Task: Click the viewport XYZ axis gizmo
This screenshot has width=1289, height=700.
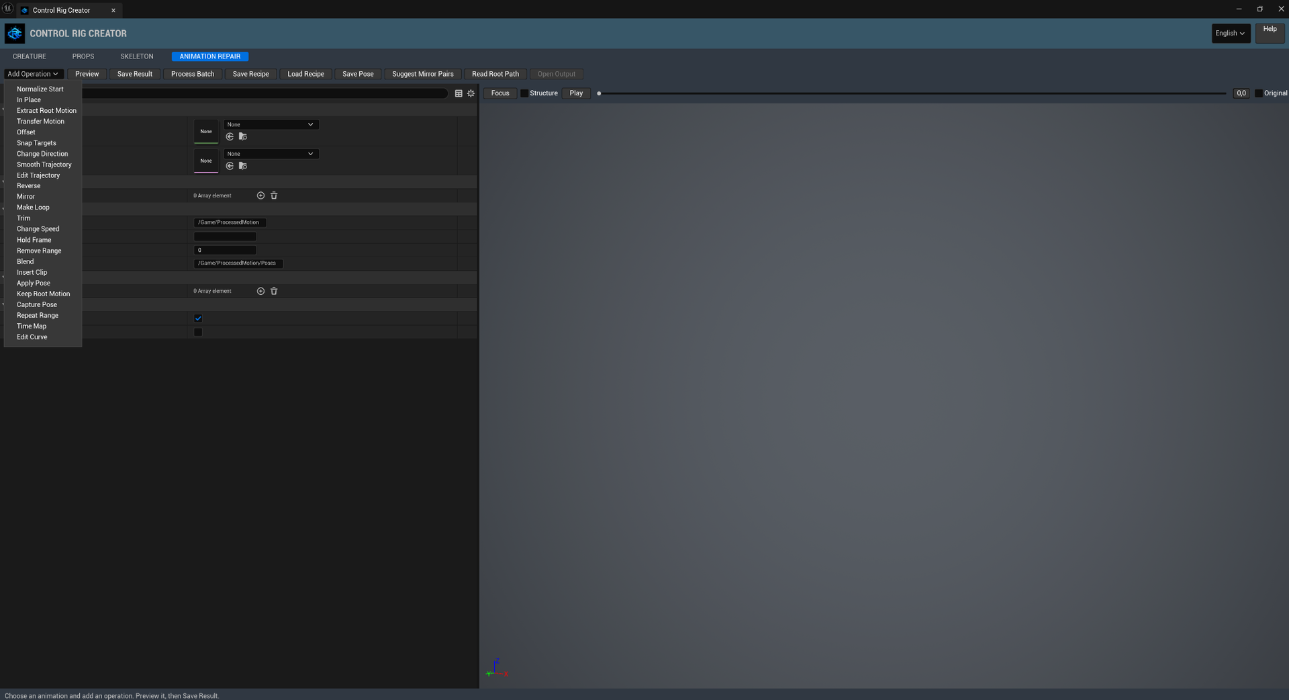Action: click(496, 668)
